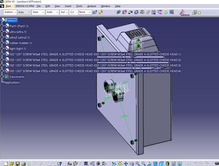This screenshot has height=166, width=219.
Task: Open the Insert menu
Action: pos(68,6)
